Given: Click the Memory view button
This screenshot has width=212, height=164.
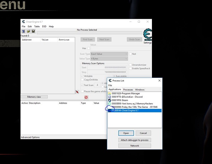Looking at the screenshot, I should [34, 97].
